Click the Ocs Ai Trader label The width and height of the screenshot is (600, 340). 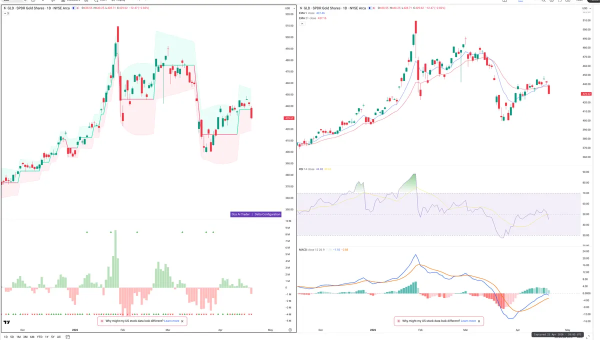tap(240, 214)
